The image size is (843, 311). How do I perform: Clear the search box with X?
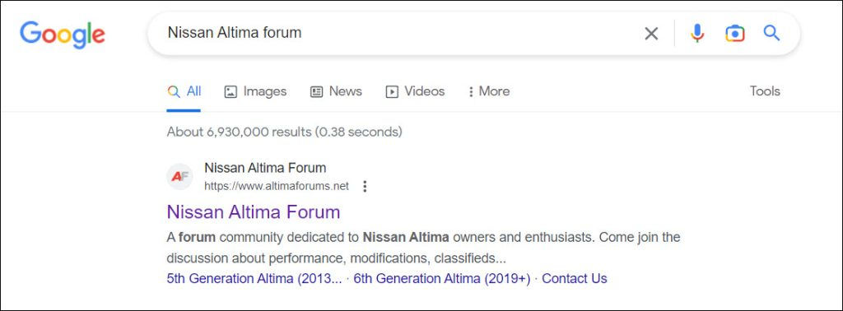[651, 34]
